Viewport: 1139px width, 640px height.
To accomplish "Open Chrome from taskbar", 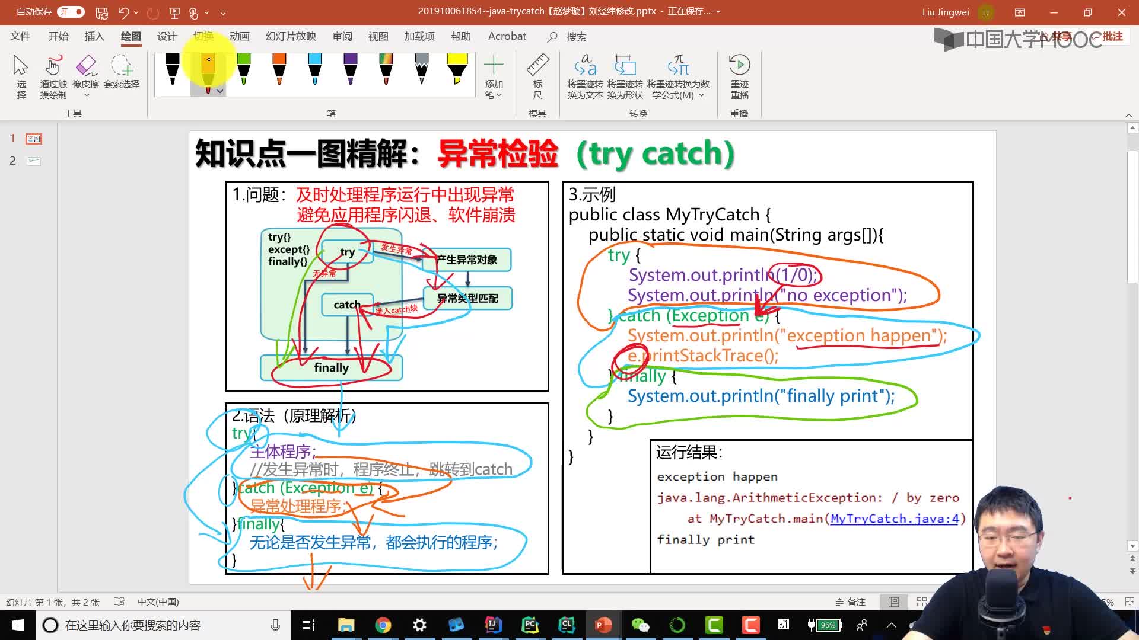I will pos(383,625).
